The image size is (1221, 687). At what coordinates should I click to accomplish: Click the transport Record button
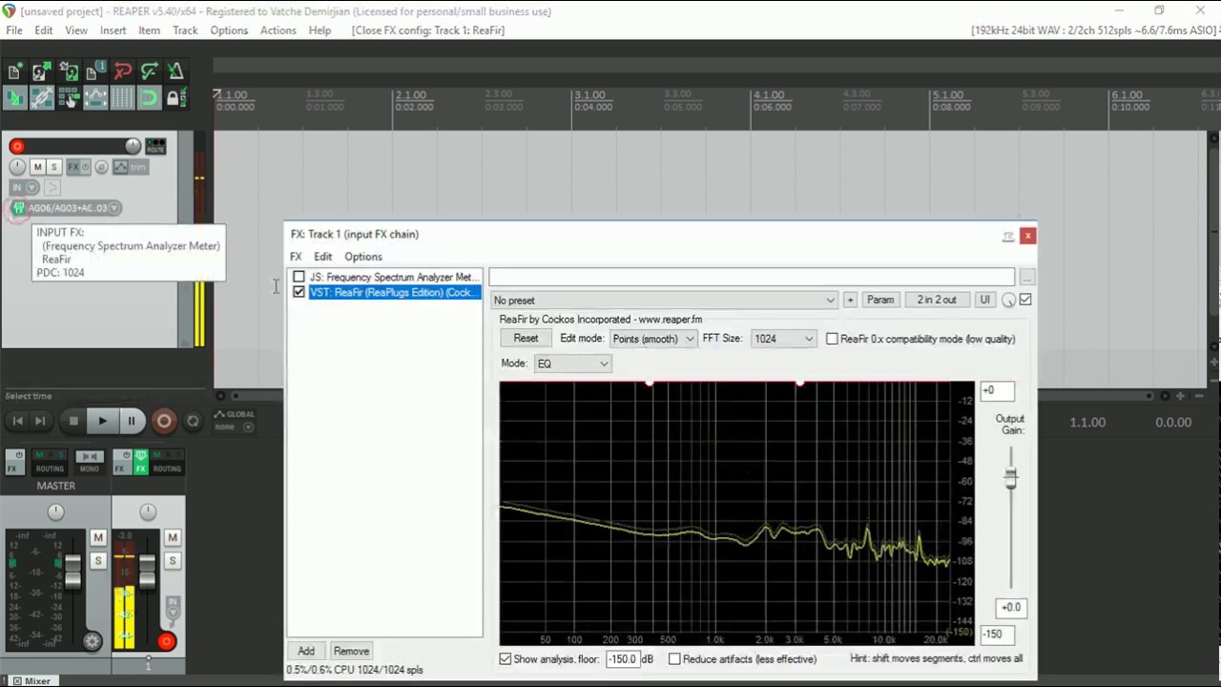click(x=164, y=421)
